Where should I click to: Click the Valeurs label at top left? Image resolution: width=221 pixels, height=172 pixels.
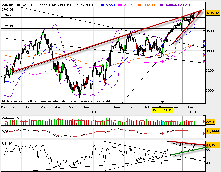tap(8, 6)
